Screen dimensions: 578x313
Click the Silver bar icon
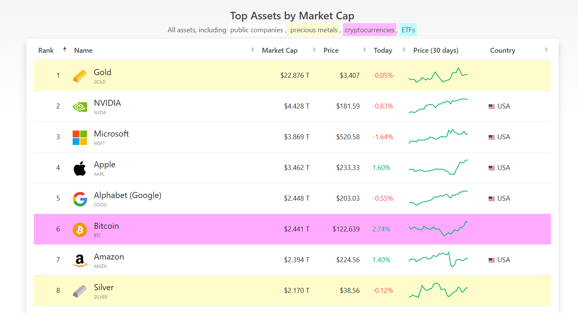[x=80, y=291]
